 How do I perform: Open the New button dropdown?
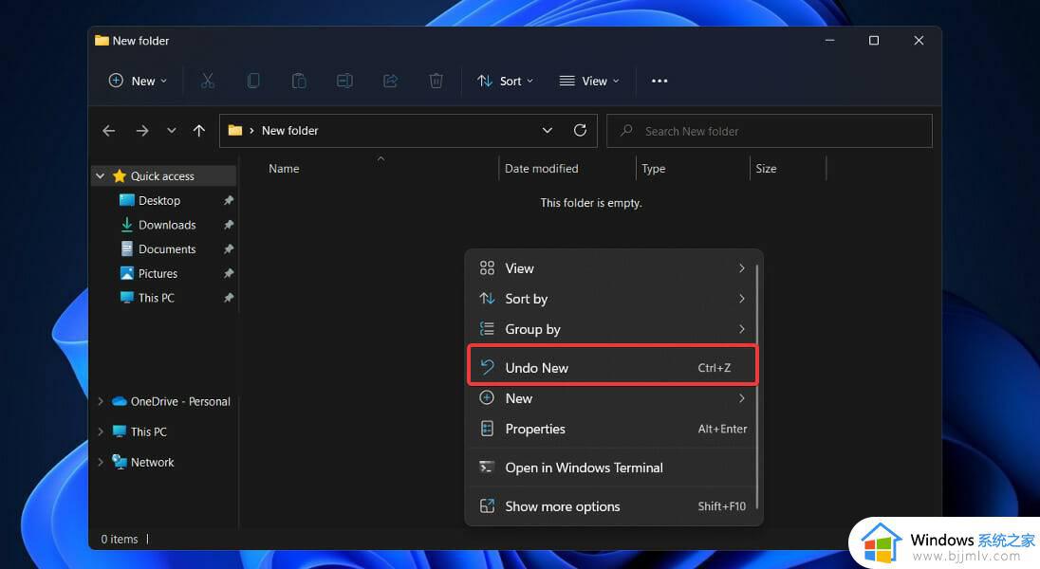click(x=138, y=81)
